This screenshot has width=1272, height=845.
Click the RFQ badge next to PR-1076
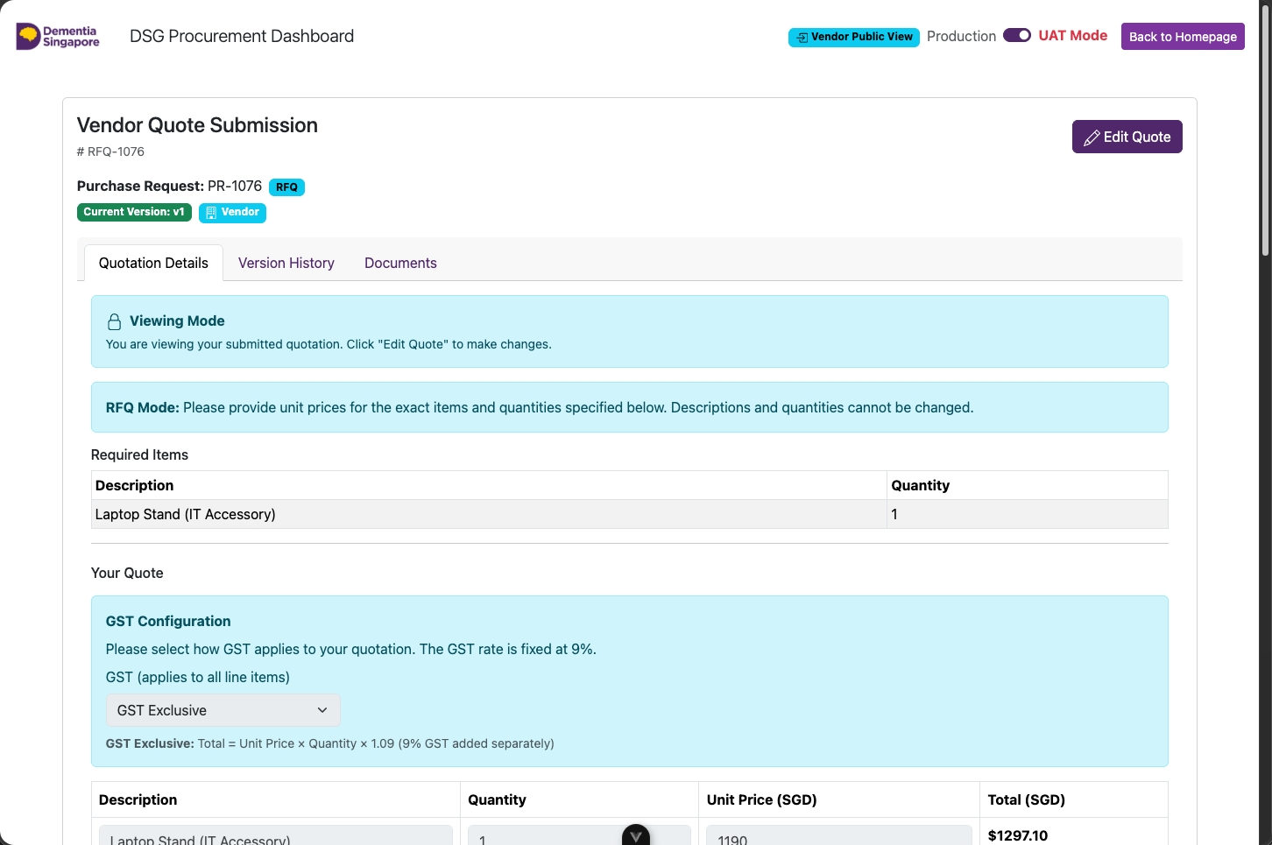[286, 187]
